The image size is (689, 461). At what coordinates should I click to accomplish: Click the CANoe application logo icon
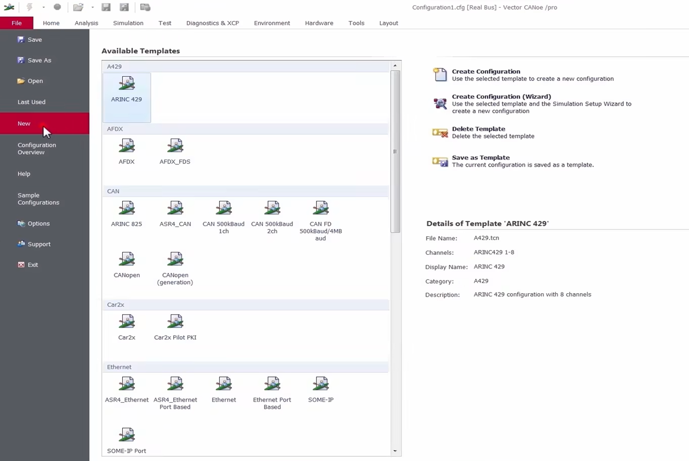[9, 7]
